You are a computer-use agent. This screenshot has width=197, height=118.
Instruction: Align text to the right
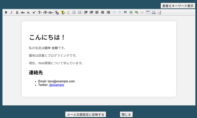click(108, 12)
